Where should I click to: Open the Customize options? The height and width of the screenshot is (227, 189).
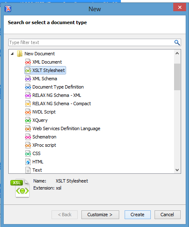[100, 215]
